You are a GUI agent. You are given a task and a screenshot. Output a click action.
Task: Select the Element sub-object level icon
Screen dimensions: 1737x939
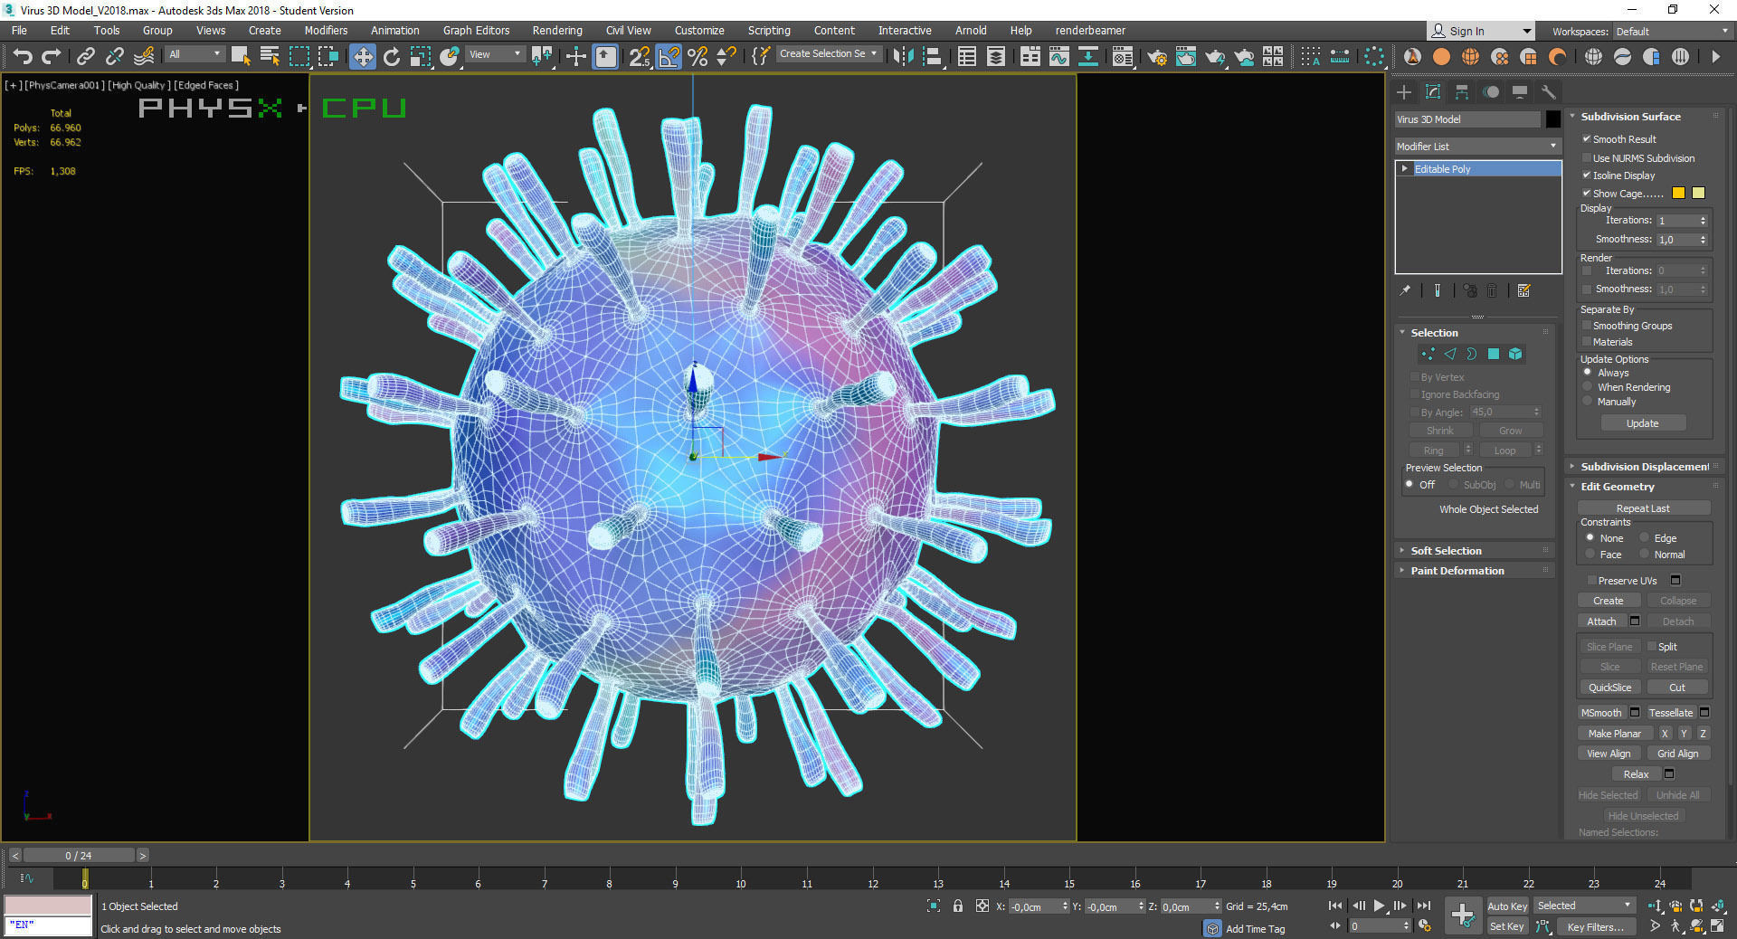(x=1515, y=354)
